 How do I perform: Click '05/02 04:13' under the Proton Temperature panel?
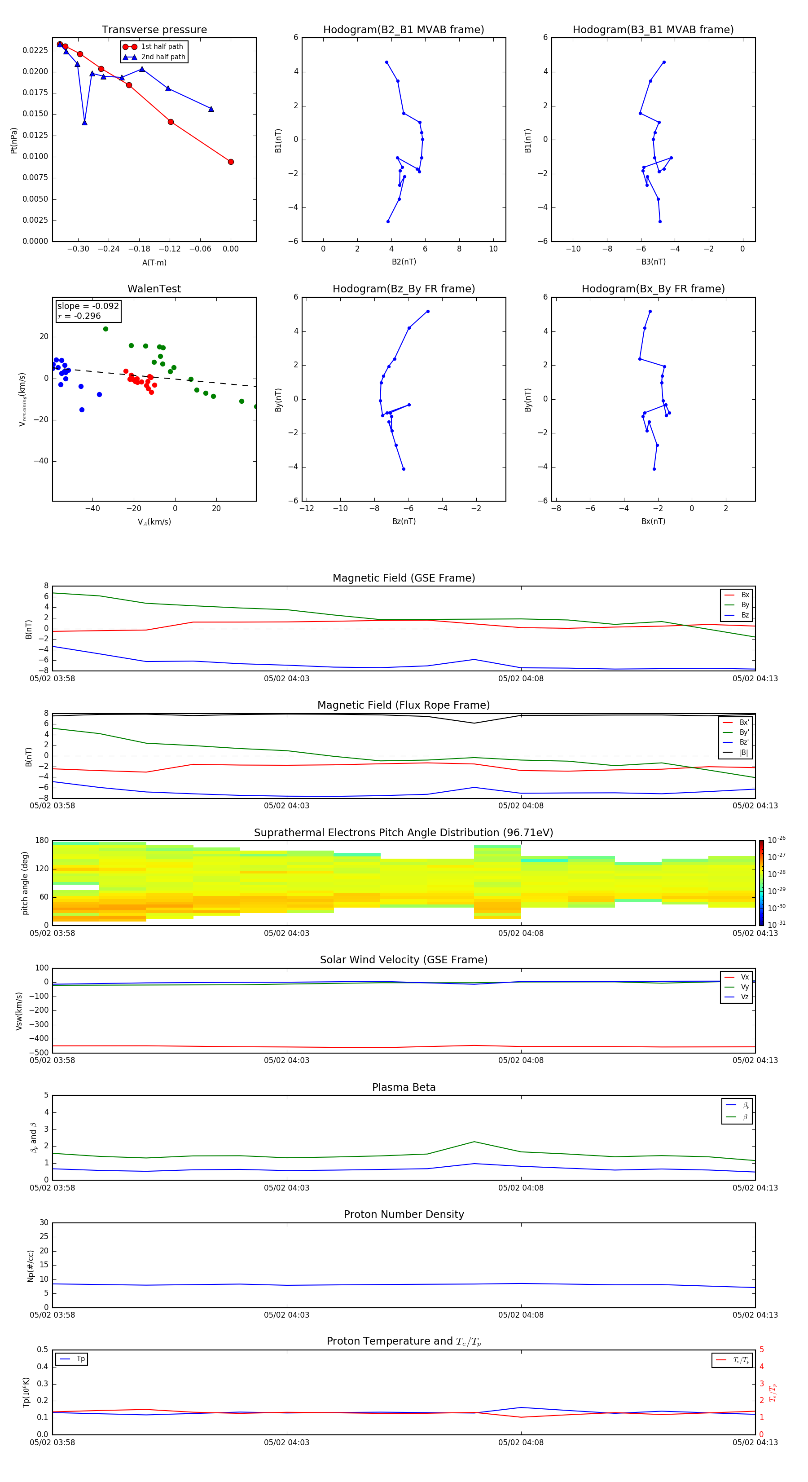coord(755,1442)
